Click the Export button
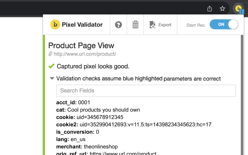This screenshot has width=248, height=155. pos(160,25)
